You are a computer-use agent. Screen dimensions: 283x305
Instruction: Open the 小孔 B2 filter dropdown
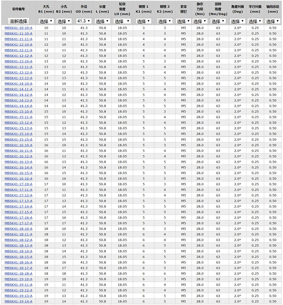coord(64,21)
